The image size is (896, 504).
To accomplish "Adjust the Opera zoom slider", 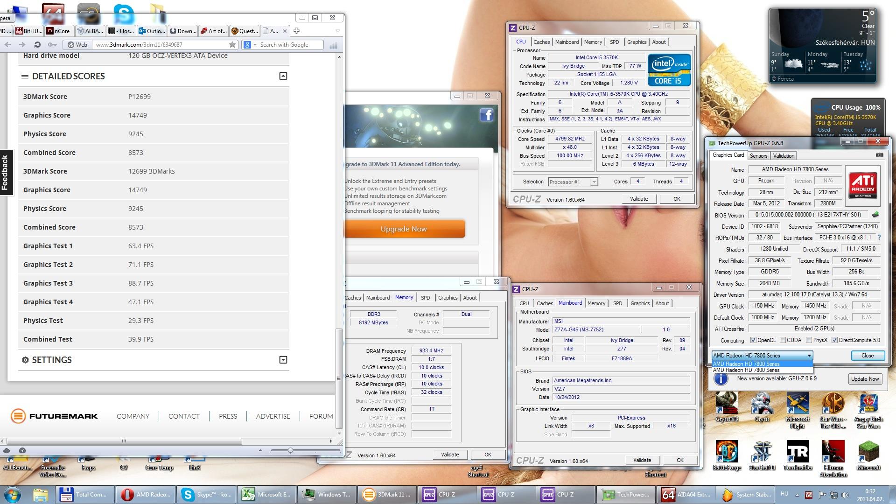I will [290, 450].
